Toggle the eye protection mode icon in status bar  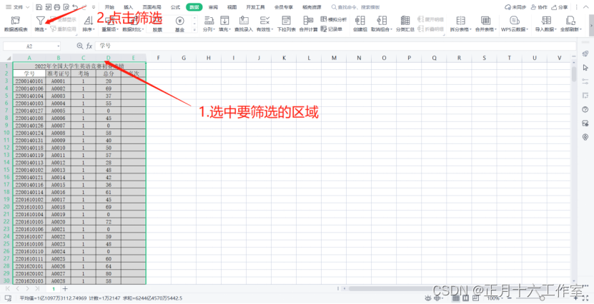click(428, 298)
